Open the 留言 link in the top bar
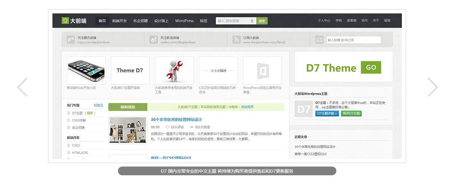 point(387,21)
